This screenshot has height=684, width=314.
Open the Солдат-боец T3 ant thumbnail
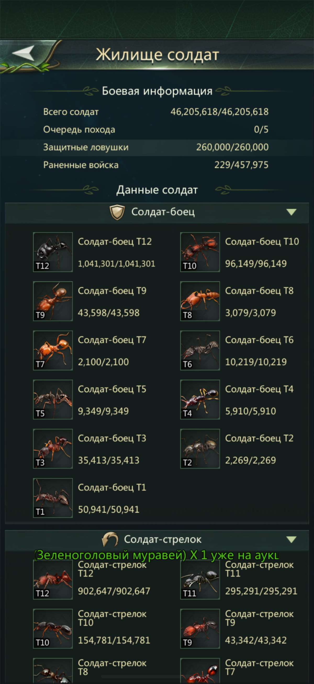tap(53, 449)
